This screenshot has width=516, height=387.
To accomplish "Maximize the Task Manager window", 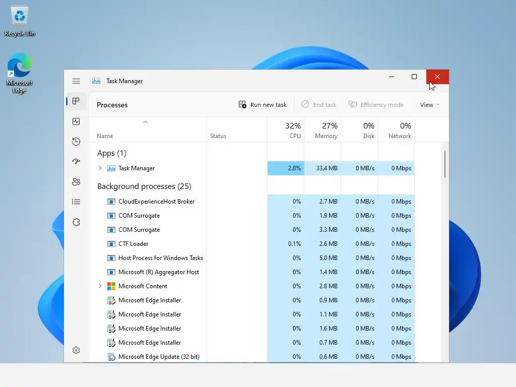I will click(x=414, y=77).
